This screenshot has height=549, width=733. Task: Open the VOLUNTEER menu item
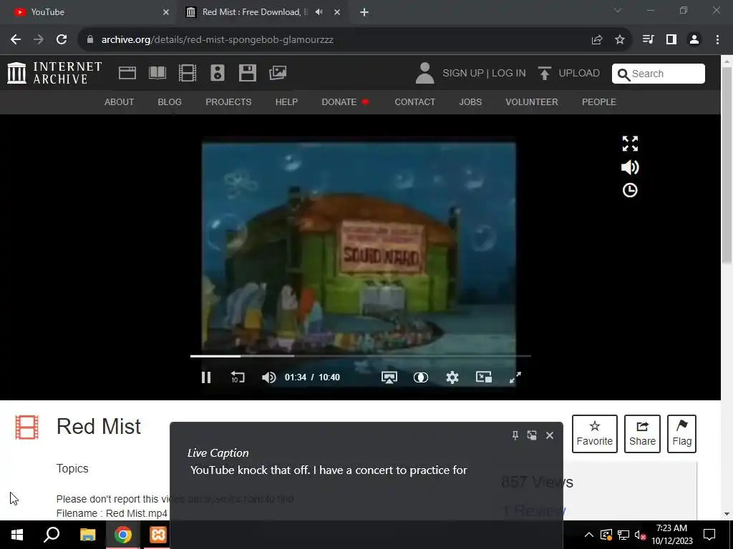coord(532,102)
